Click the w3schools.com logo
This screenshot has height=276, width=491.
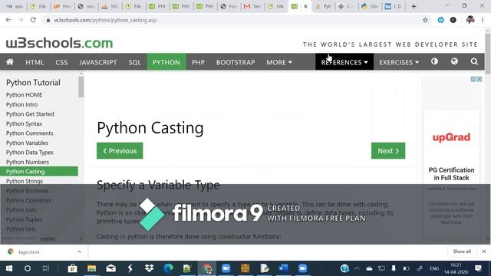tap(60, 43)
